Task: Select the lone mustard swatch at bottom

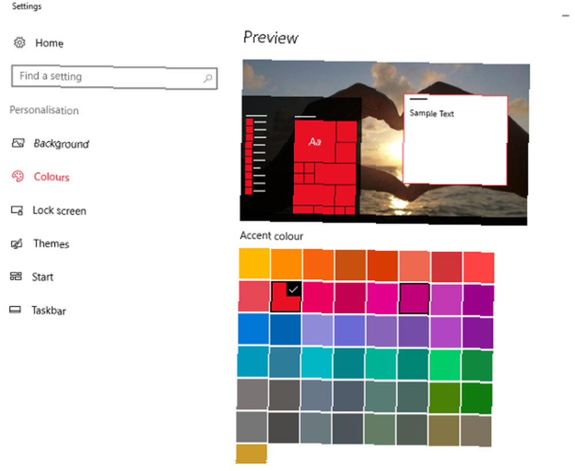Action: (x=251, y=454)
